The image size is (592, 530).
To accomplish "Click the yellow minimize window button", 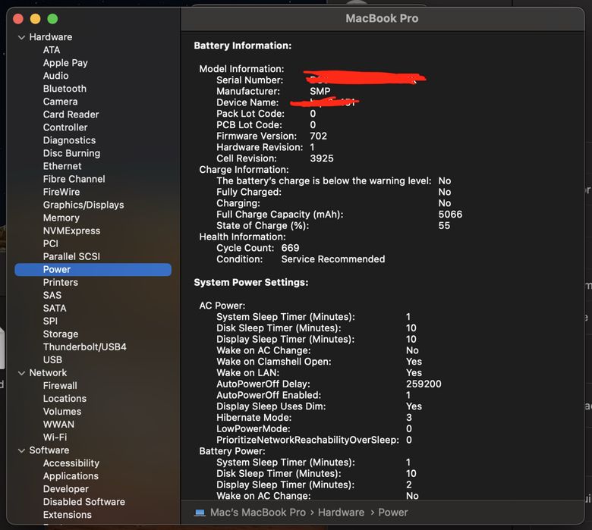I will click(x=35, y=18).
